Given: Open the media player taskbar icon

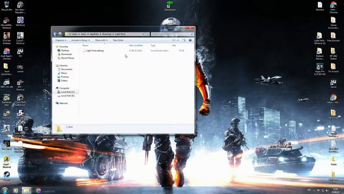Looking at the screenshot, I should [x=16, y=190].
